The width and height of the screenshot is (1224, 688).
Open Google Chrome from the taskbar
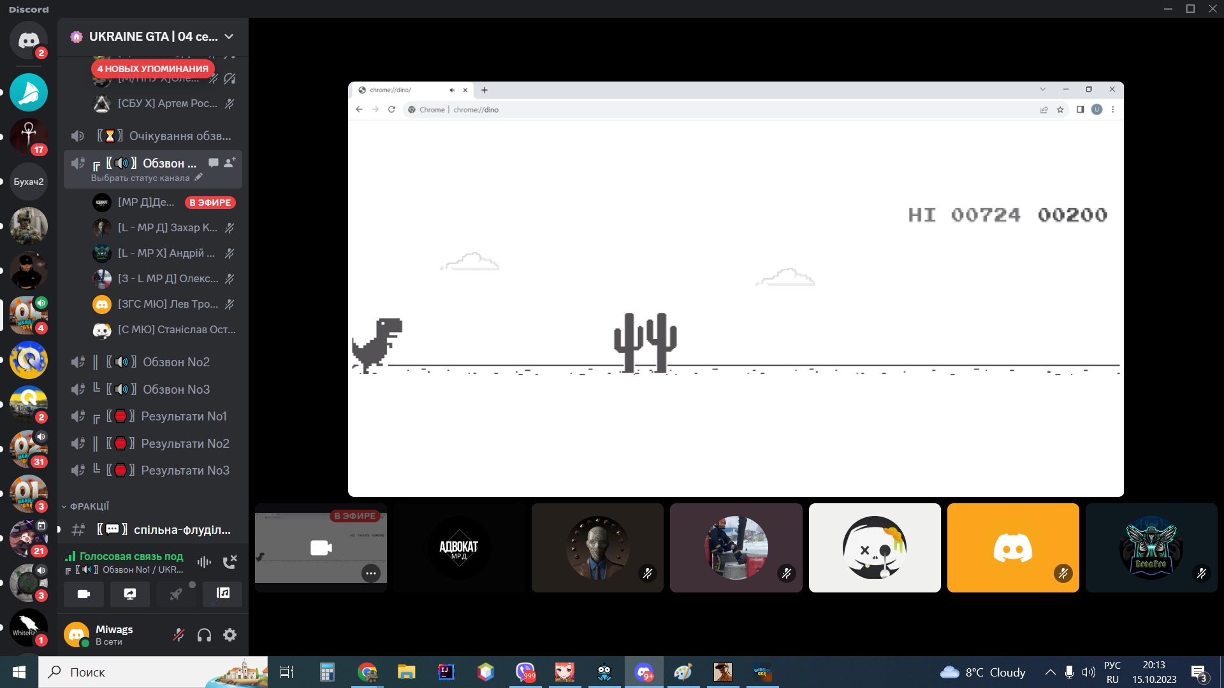(367, 672)
